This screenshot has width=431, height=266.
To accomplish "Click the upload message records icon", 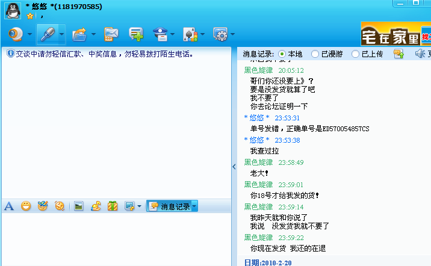I will pyautogui.click(x=399, y=54).
